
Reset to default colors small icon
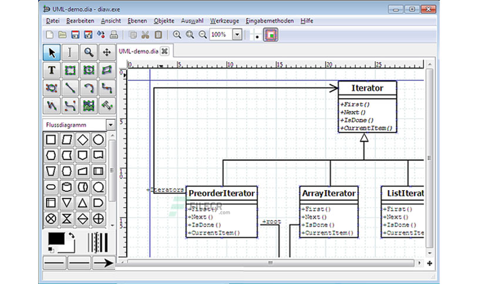tap(51, 249)
